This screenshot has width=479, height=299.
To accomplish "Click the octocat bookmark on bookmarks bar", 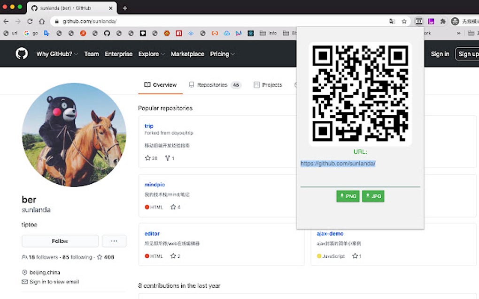I will (x=107, y=33).
